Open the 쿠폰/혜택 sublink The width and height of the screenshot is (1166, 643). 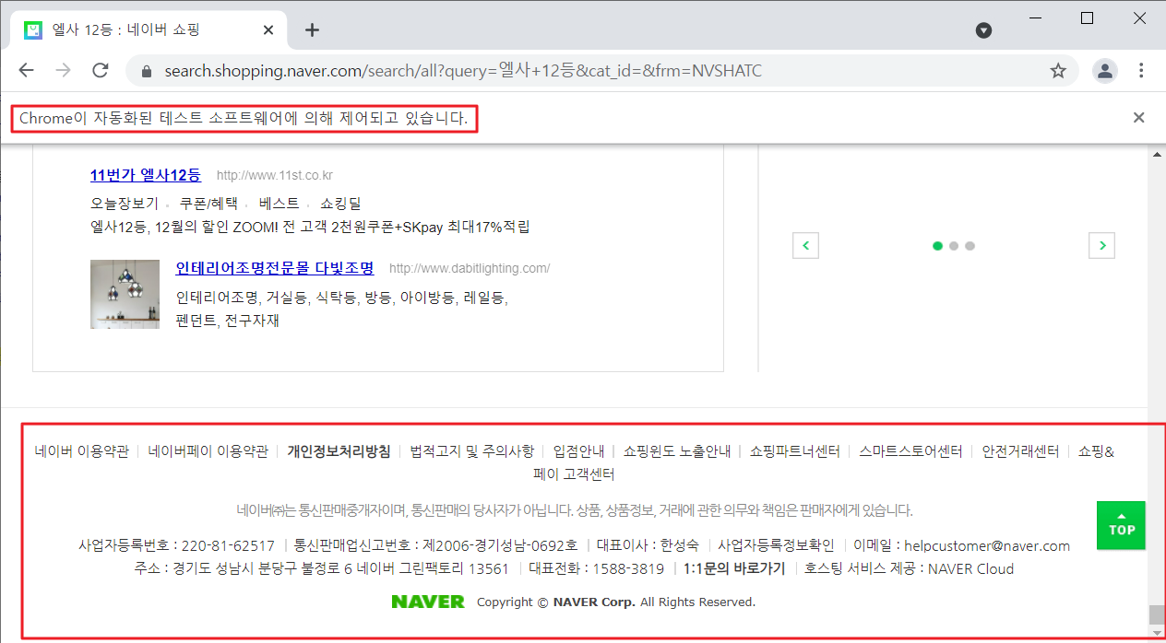pos(208,203)
